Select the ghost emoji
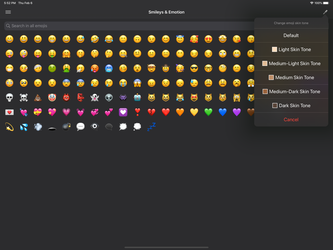333x250 pixels. tap(95, 98)
